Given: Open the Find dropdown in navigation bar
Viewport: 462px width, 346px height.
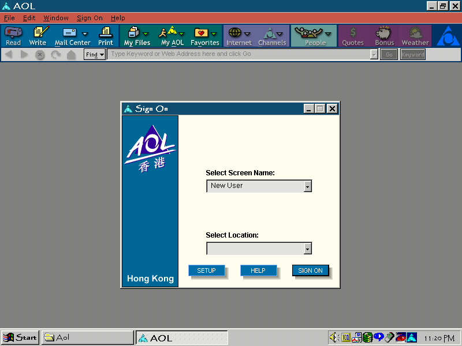Looking at the screenshot, I should [x=95, y=55].
